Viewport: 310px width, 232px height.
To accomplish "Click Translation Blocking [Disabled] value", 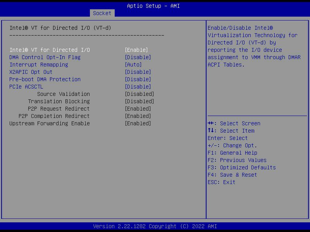I will pos(139,101).
